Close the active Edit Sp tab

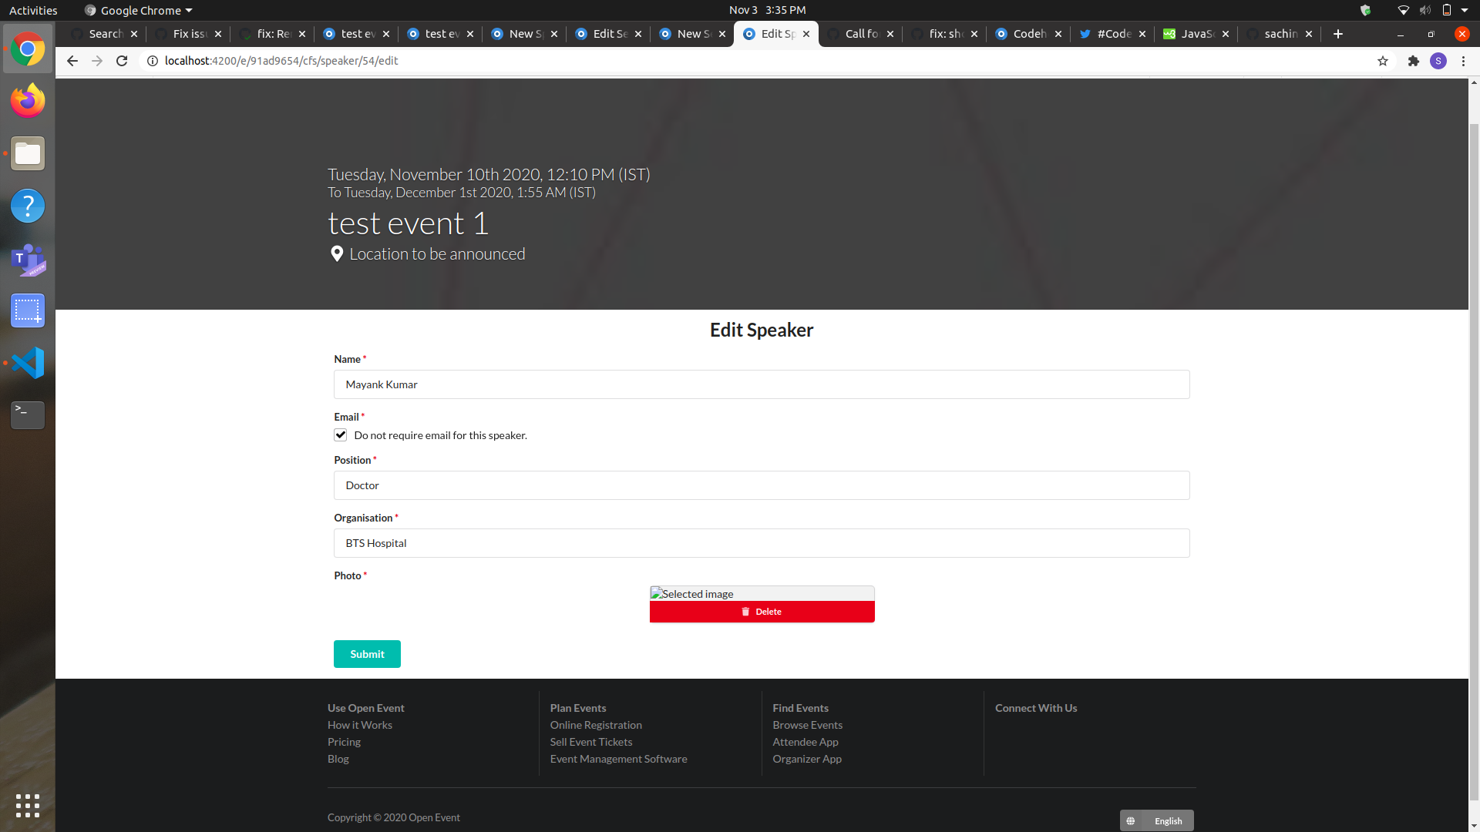806,34
